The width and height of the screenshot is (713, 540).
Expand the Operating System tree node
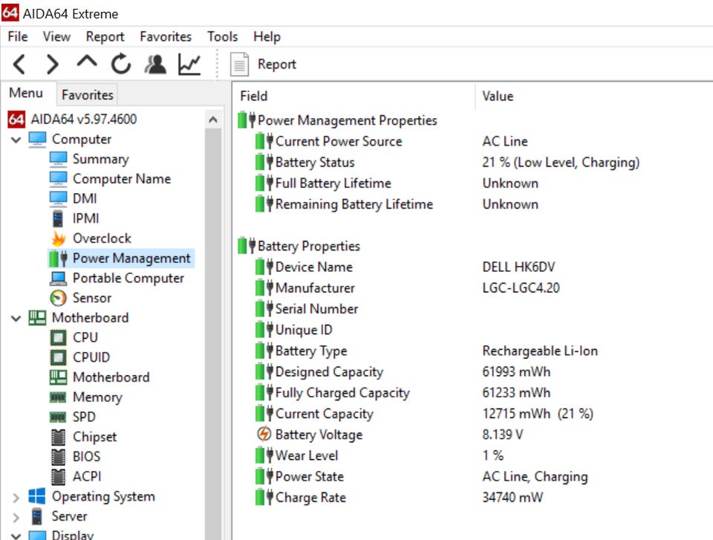tap(16, 497)
